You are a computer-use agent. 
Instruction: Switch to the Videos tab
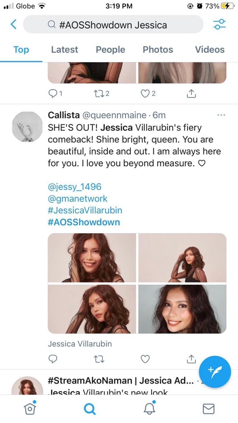[209, 50]
